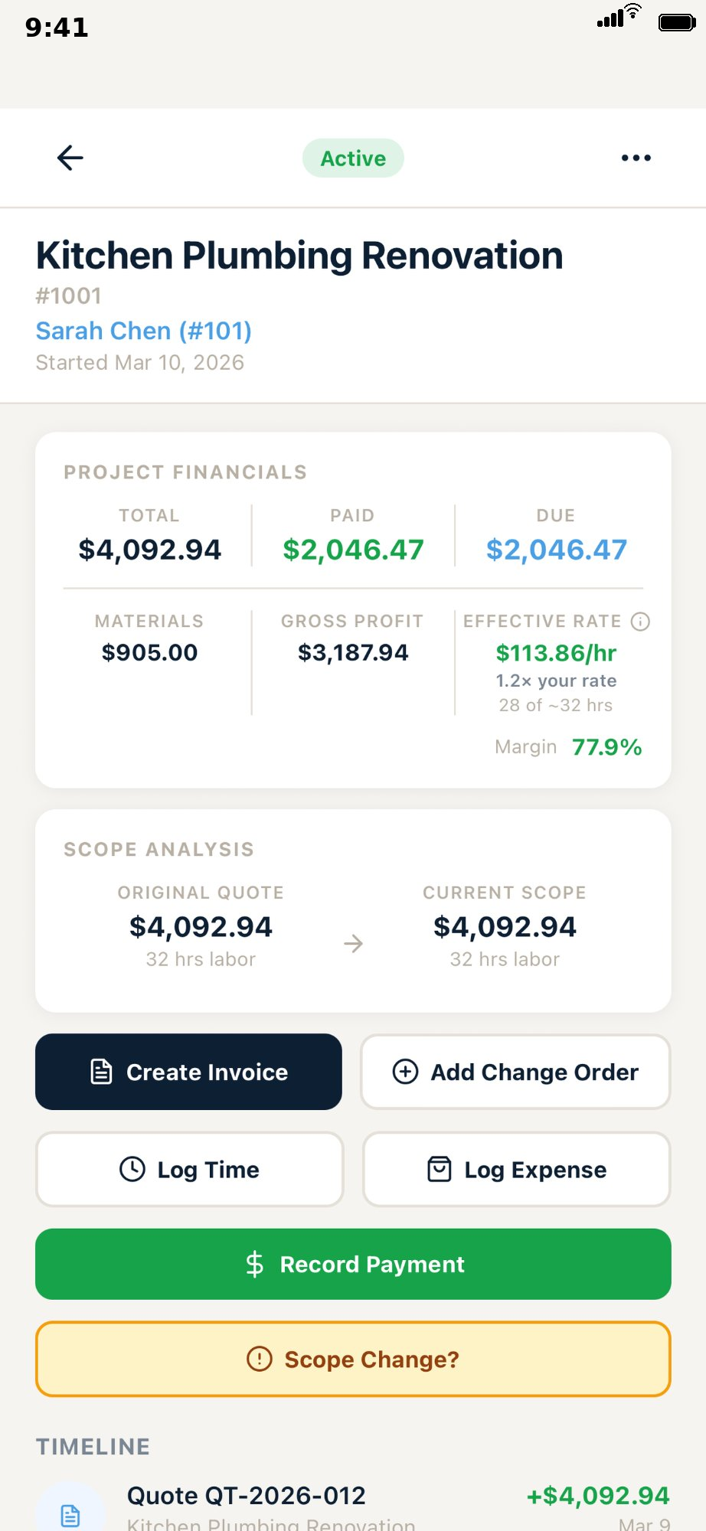Tap the Active status badge
706x1531 pixels.
coord(353,158)
